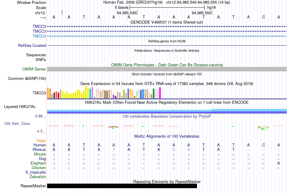Click the 94,985,545 ruler position
This screenshot has width=287, height=193.
pos(127,13)
